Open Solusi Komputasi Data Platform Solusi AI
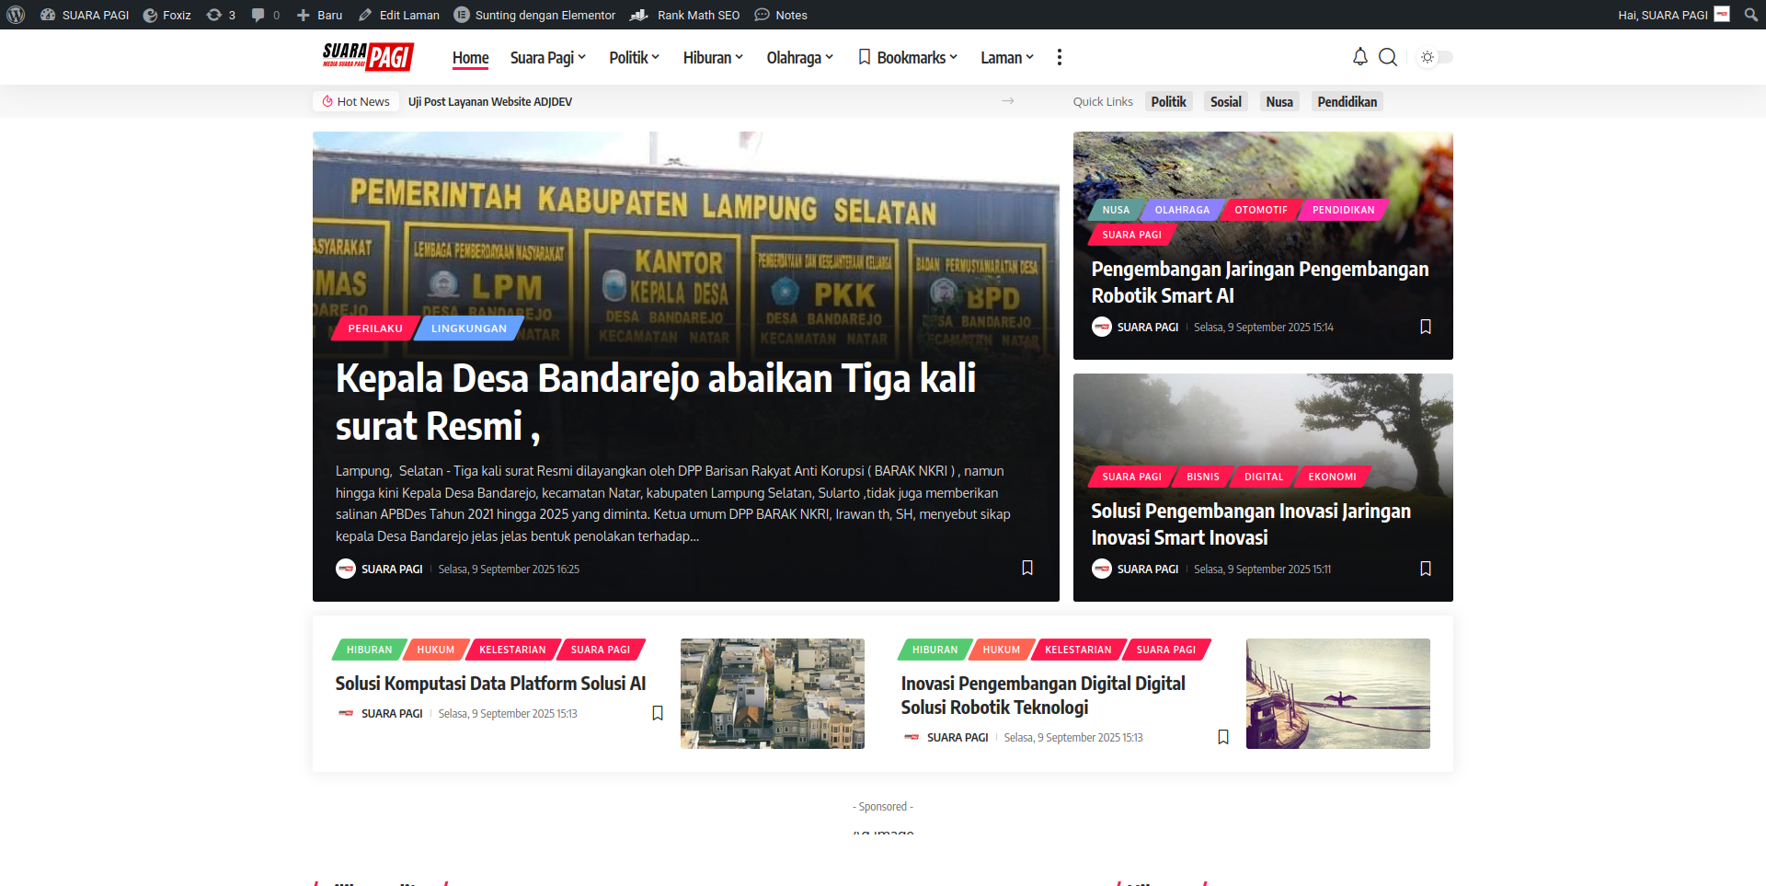Image resolution: width=1766 pixels, height=886 pixels. [490, 684]
